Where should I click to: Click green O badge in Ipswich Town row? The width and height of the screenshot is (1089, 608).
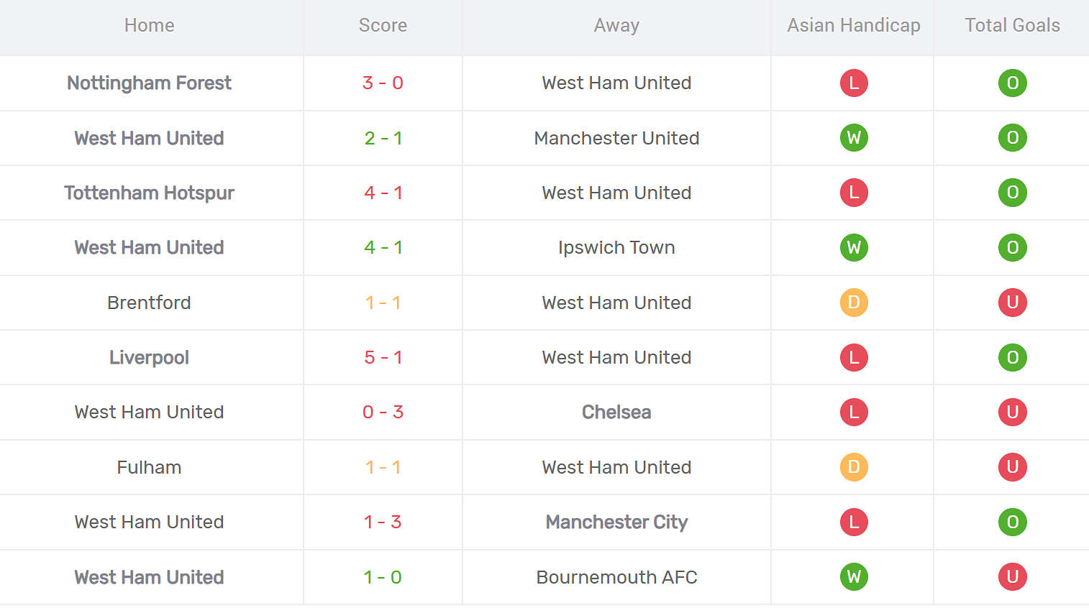coord(1012,248)
